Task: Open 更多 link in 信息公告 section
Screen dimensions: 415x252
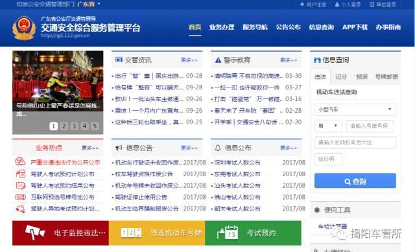Action: 189,148
